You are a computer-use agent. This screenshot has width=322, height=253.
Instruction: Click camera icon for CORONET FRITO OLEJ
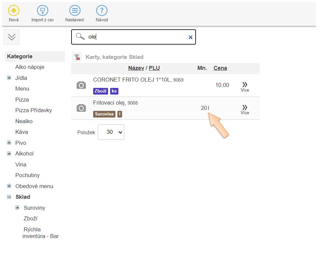coord(81,85)
